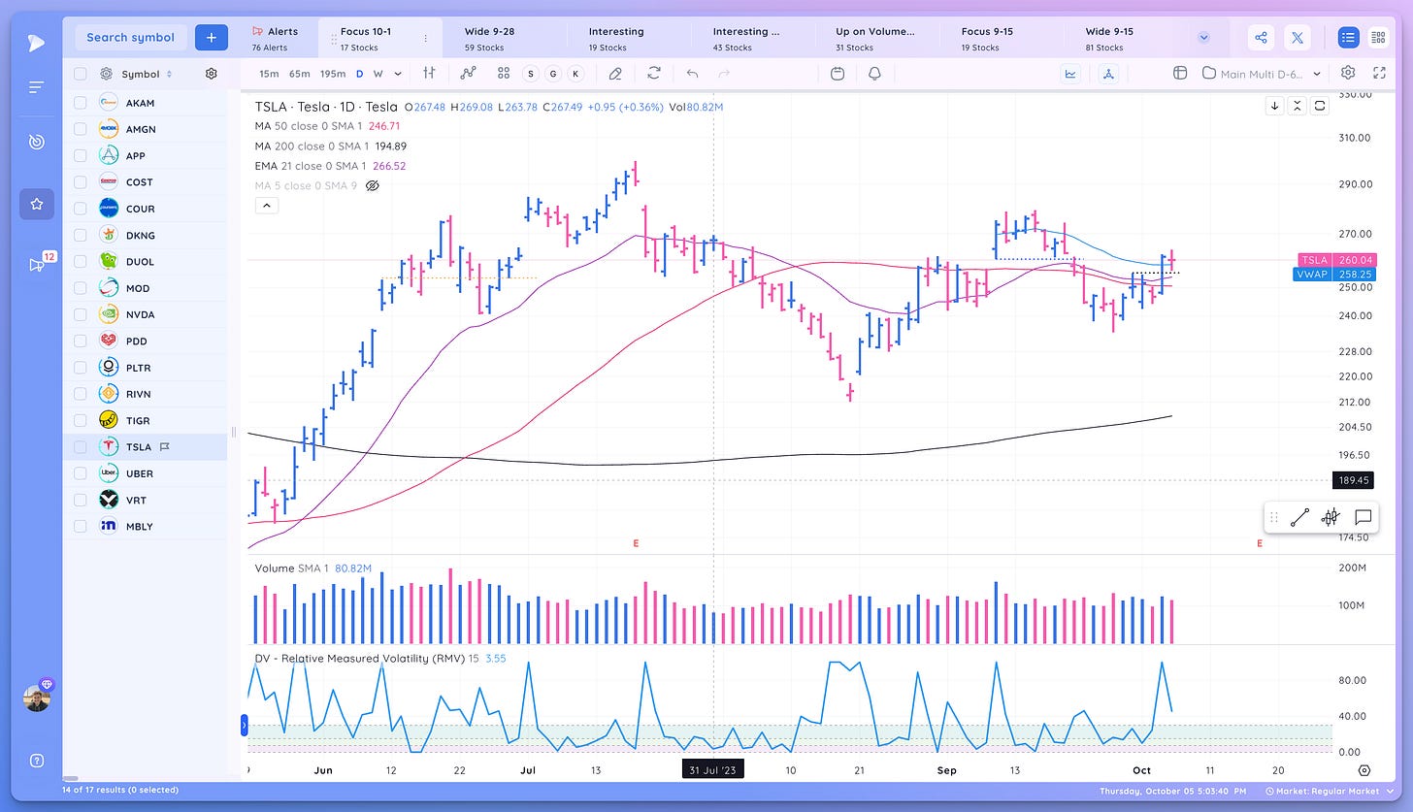The width and height of the screenshot is (1413, 812).
Task: Open watchlist column settings gear
Action: tap(212, 74)
